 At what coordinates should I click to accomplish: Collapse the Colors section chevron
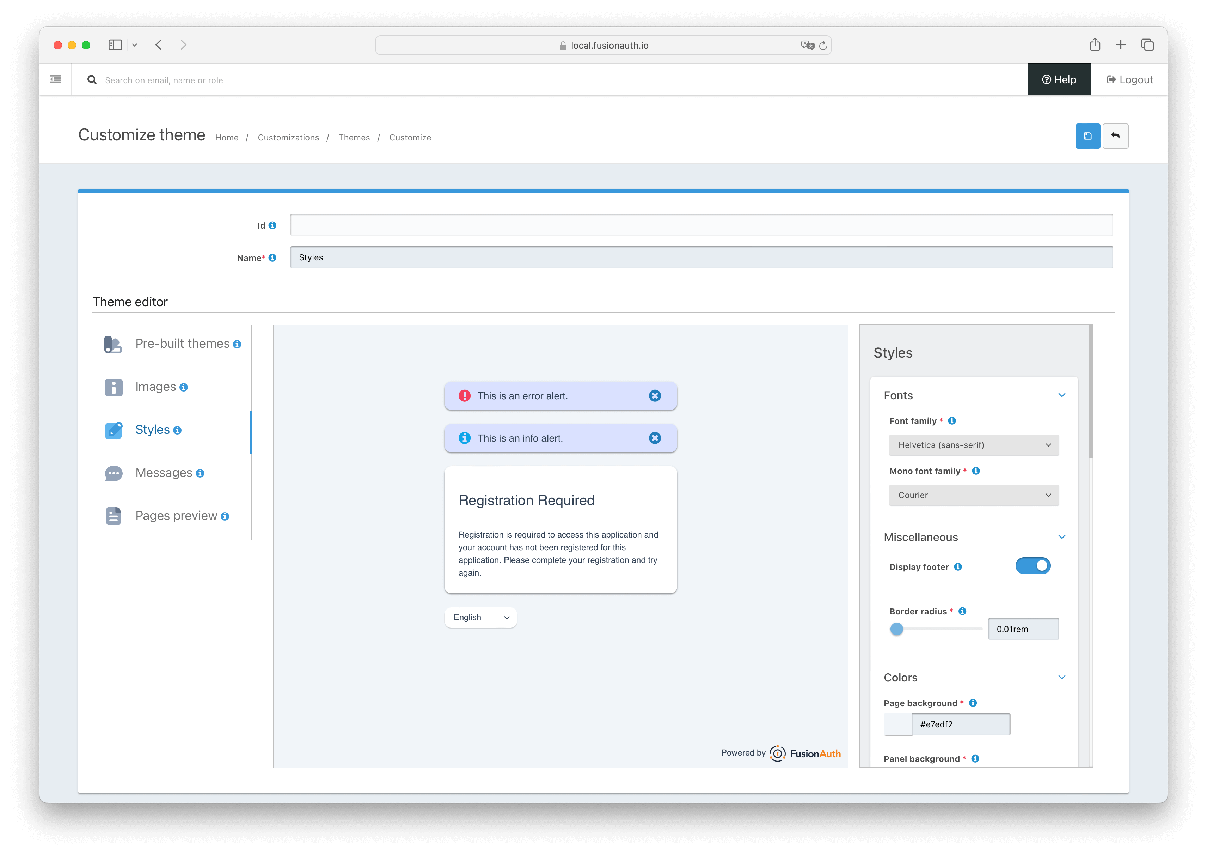pos(1061,677)
